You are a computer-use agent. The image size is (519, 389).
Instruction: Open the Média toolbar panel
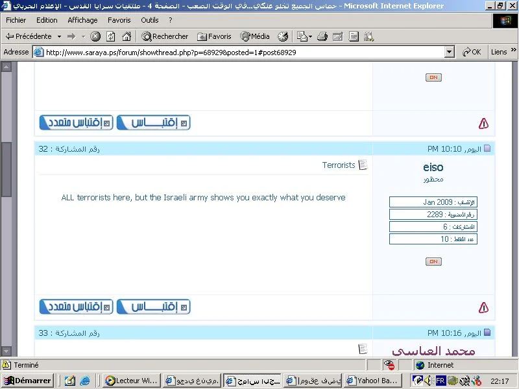[x=255, y=36]
